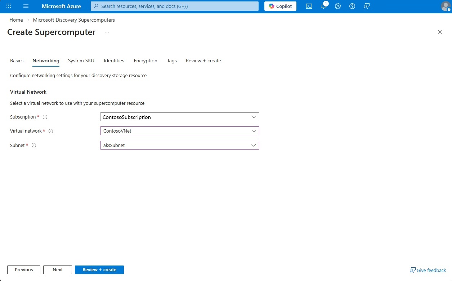Image resolution: width=452 pixels, height=281 pixels.
Task: Click the Next button
Action: [58, 270]
